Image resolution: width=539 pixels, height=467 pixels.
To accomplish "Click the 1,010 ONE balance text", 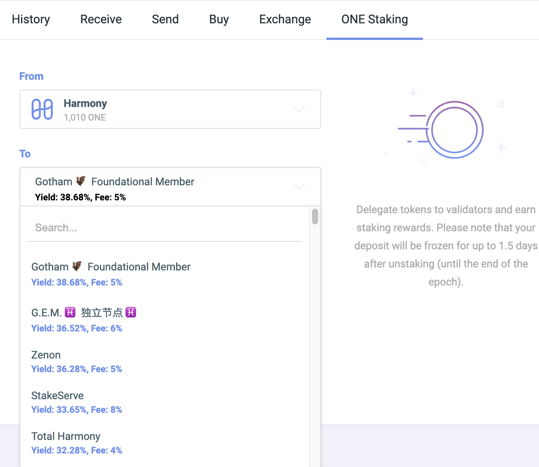I will tap(85, 118).
